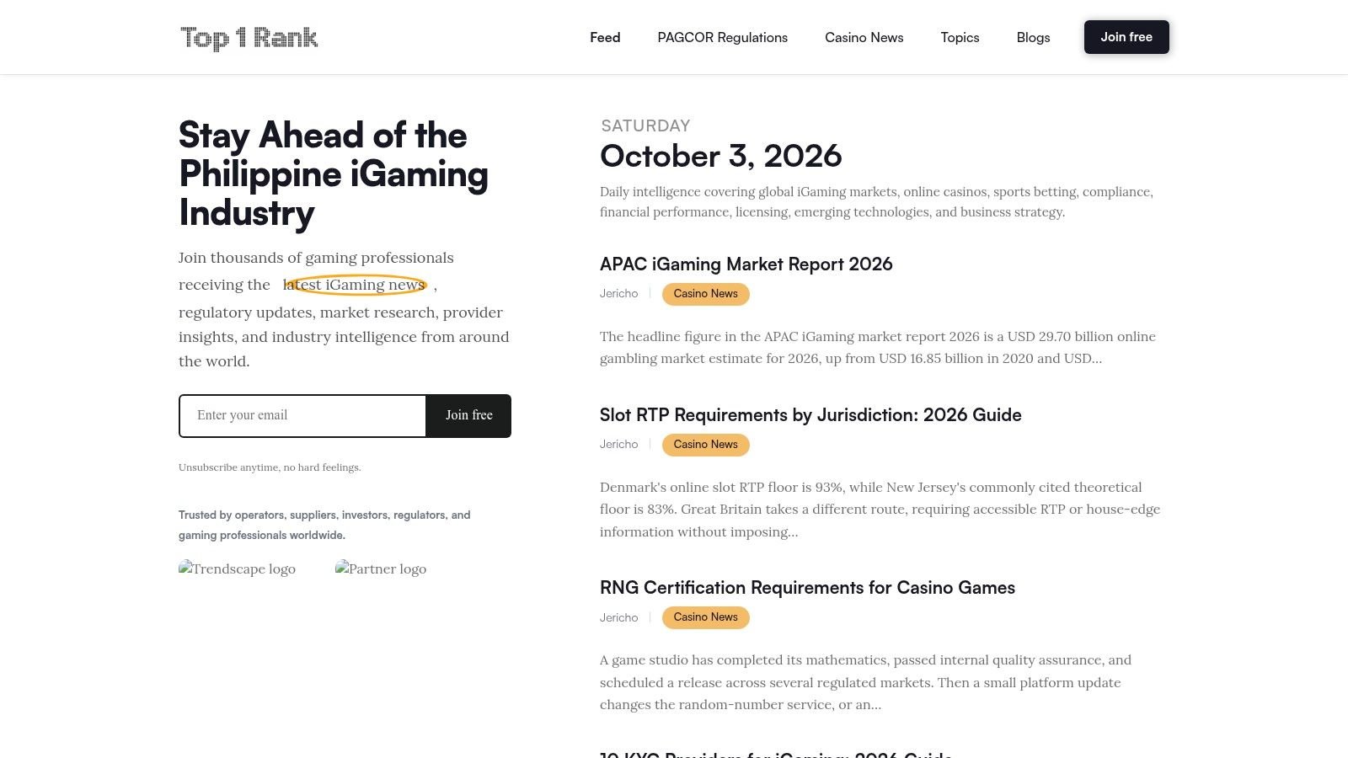The height and width of the screenshot is (758, 1348).
Task: Open the Top 1 Rank logo homepage
Action: 249,38
